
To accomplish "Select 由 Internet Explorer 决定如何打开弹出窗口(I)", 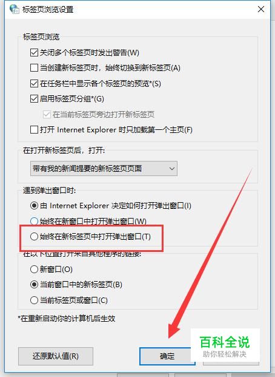I will pos(34,206).
